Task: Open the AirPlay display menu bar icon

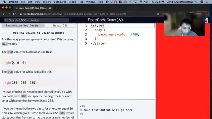Action: pos(135,2)
